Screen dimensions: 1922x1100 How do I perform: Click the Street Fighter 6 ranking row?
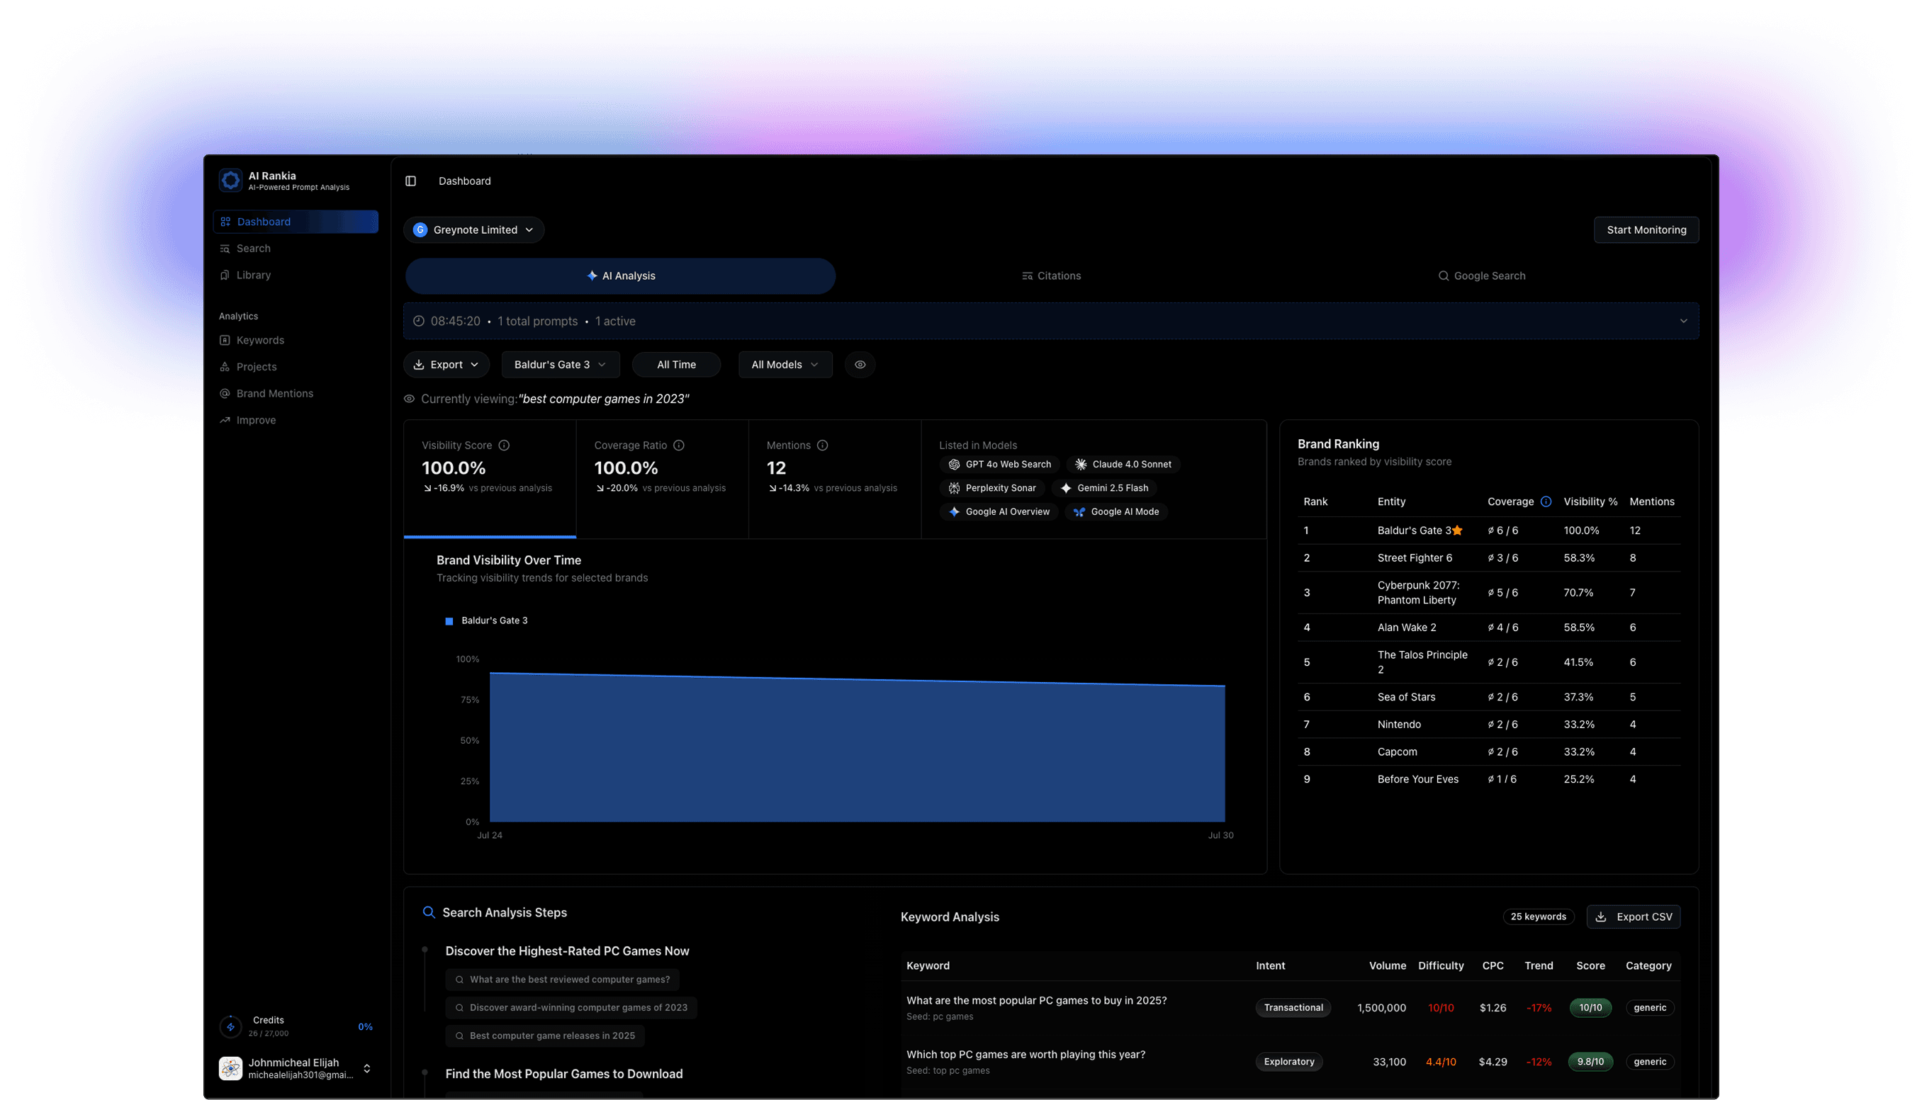(x=1488, y=557)
